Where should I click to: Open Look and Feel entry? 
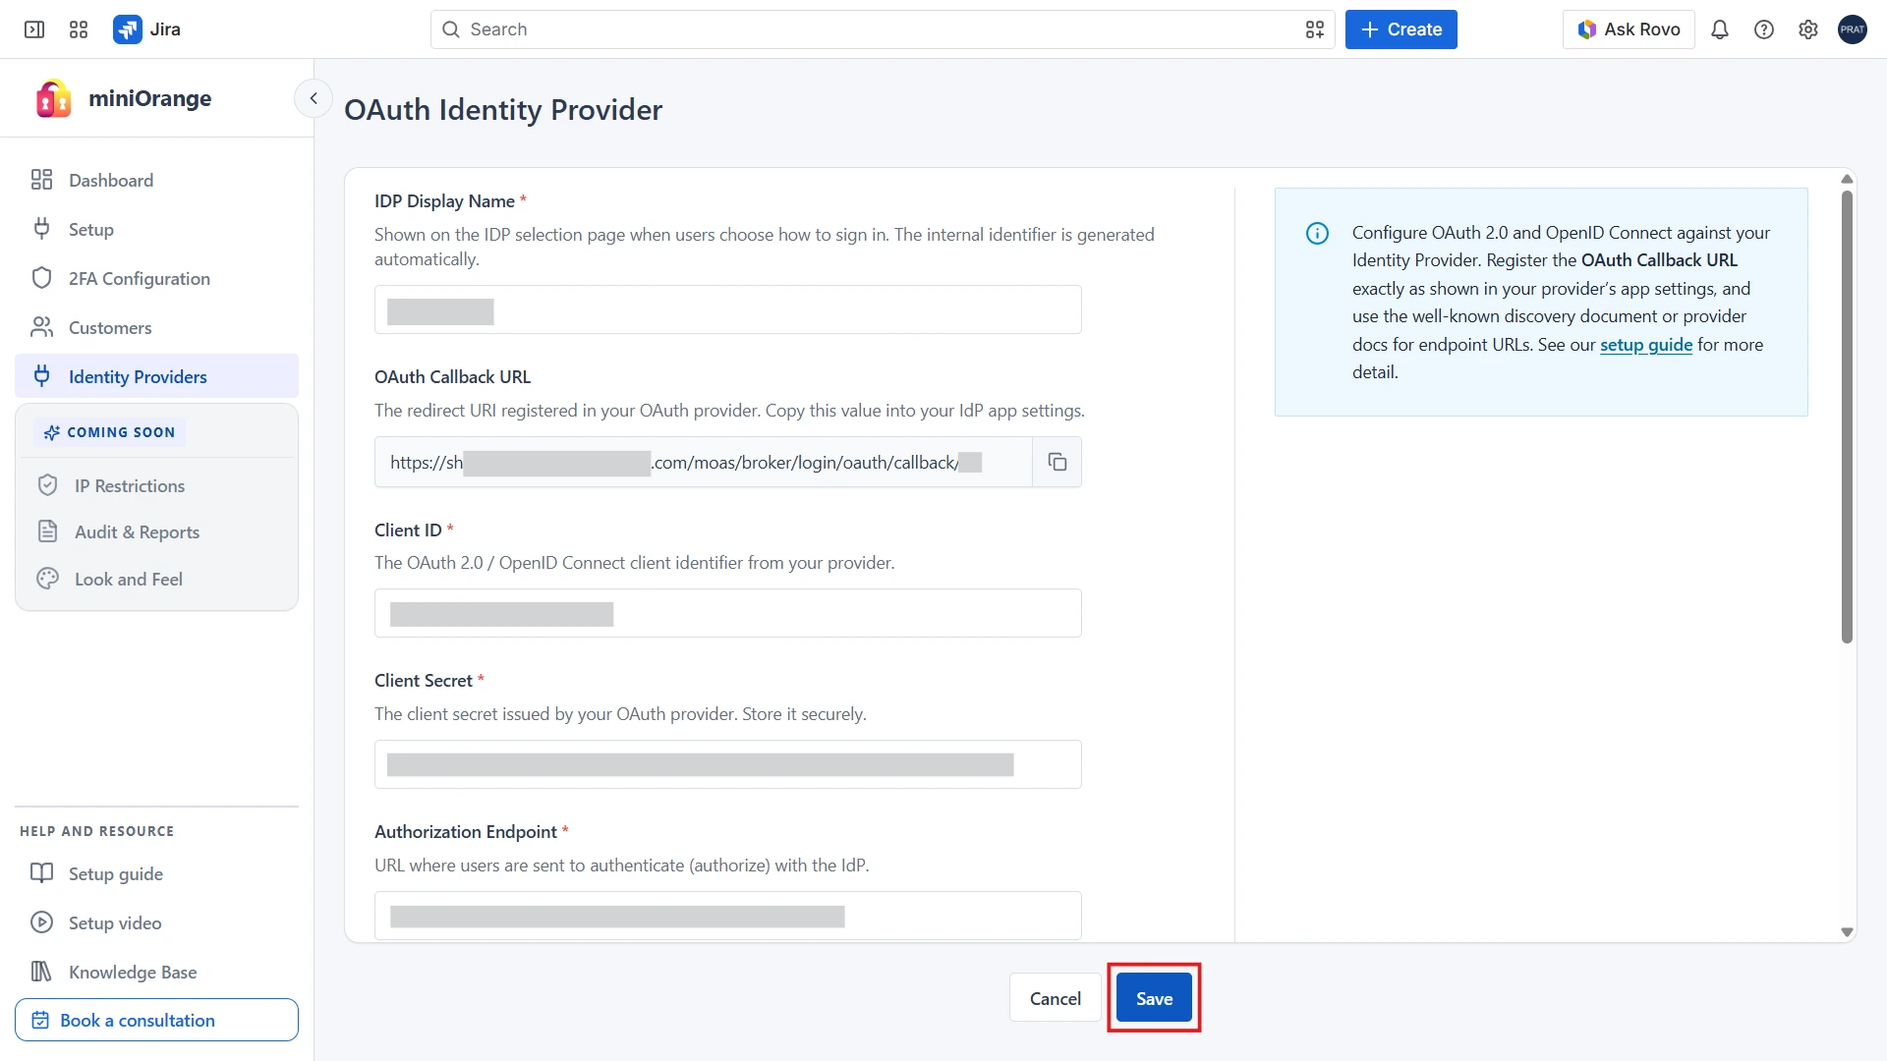[x=157, y=579]
